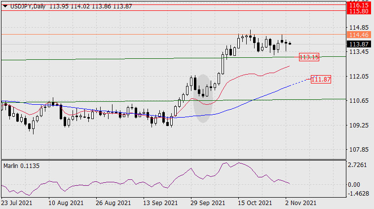Click the 114.46 orange level label
The height and width of the screenshot is (209, 374).
pyautogui.click(x=359, y=35)
